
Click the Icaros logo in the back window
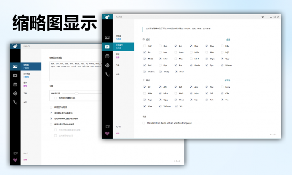15,46
